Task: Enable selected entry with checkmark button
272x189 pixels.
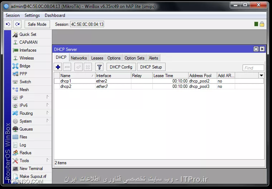Action: pyautogui.click(x=78, y=67)
